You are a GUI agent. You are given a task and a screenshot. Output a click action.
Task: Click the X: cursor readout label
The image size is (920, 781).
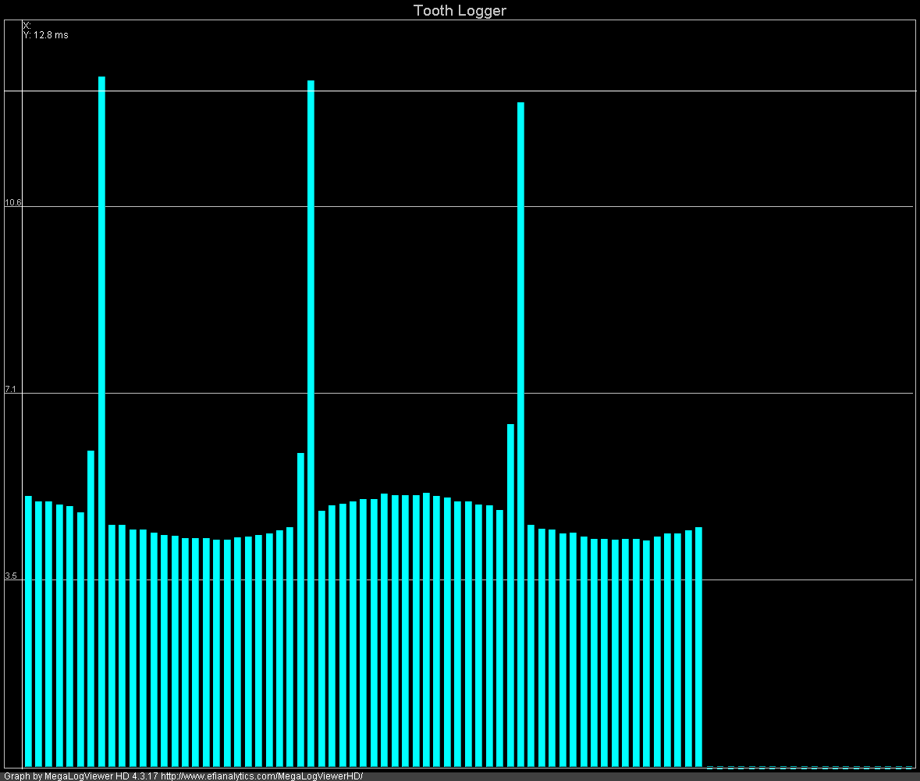[x=27, y=26]
